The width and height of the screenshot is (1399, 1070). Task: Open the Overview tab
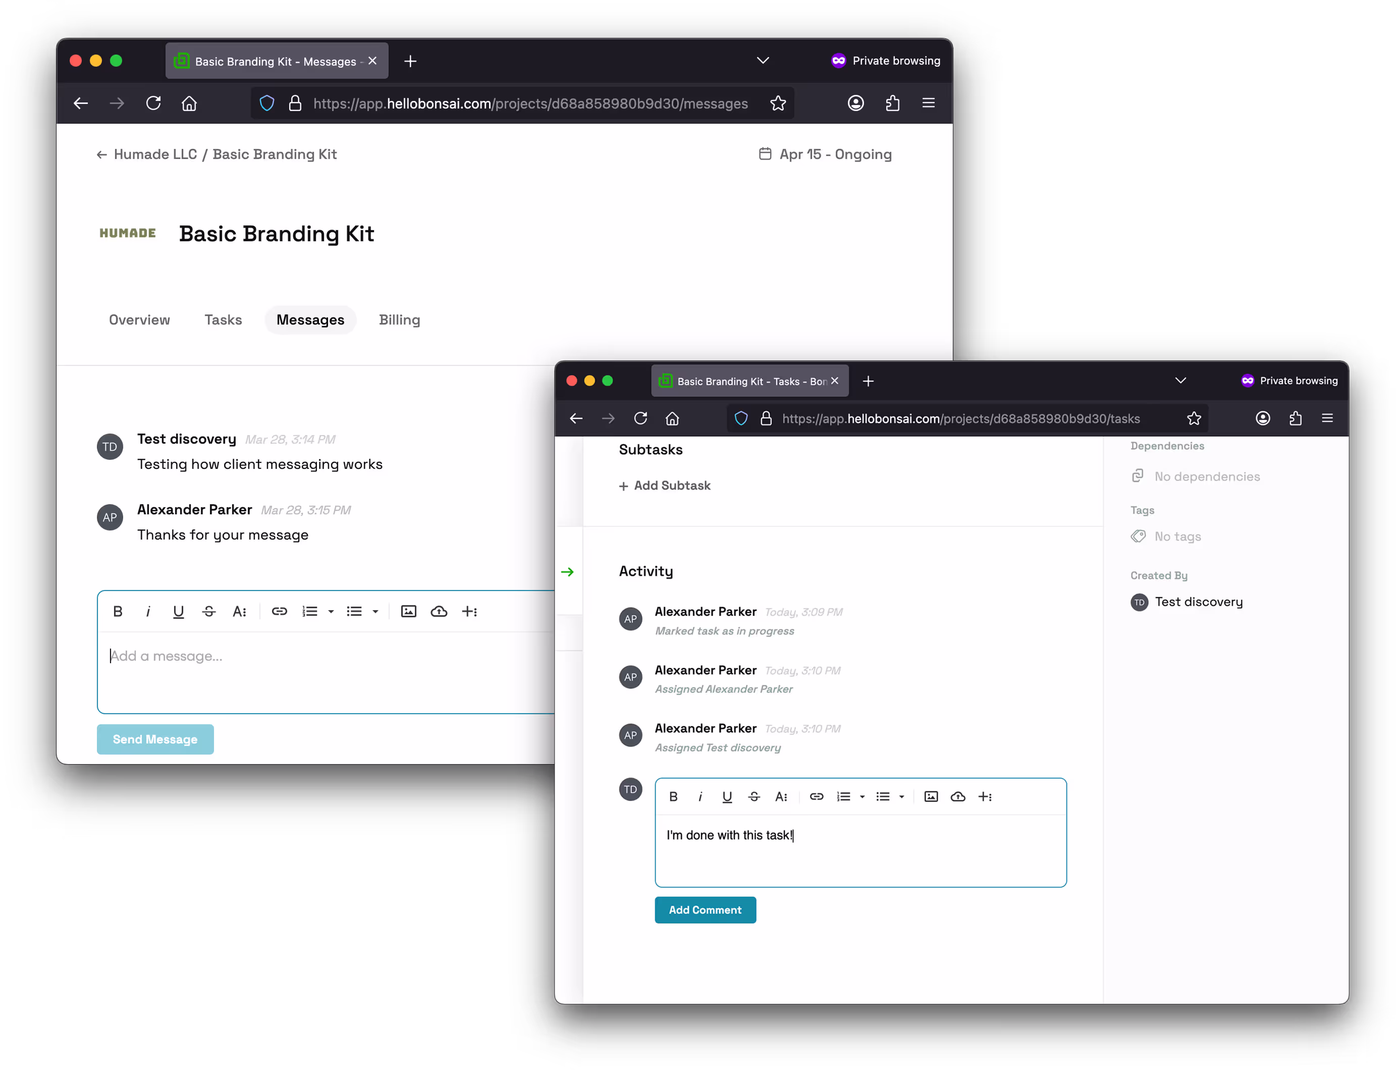pos(139,319)
